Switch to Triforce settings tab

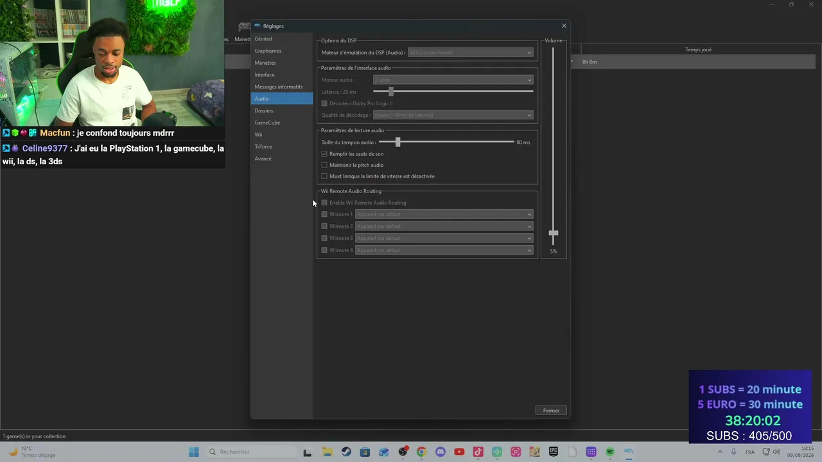click(x=281, y=146)
